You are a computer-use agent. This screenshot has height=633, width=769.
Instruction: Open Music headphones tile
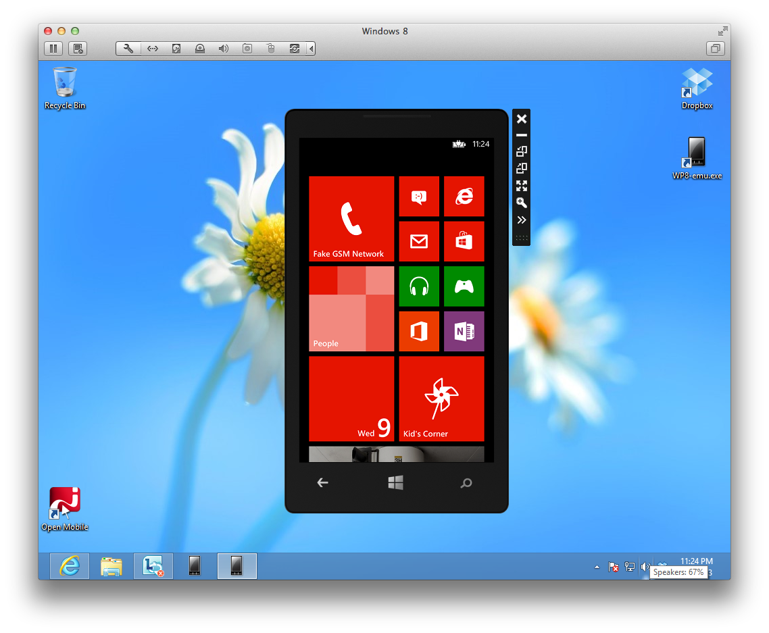tap(419, 286)
